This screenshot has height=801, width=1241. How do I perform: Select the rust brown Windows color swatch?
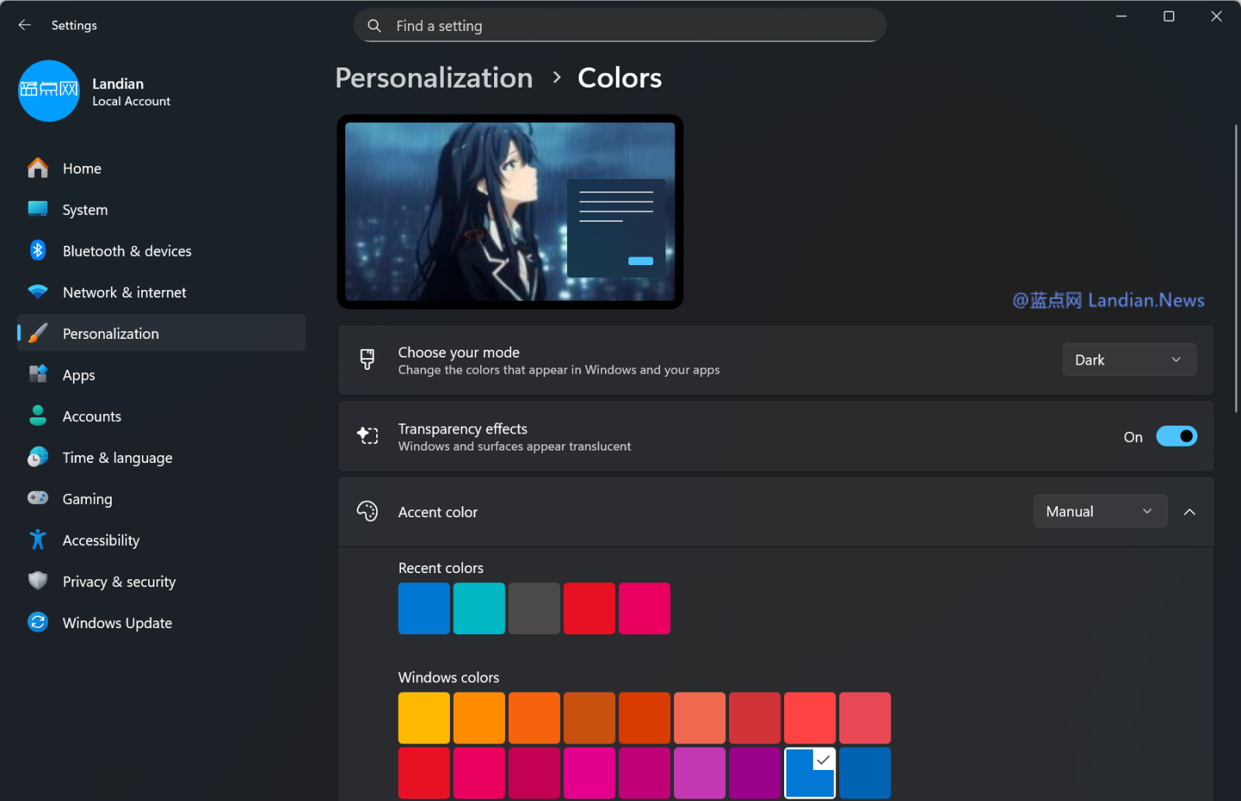point(589,717)
